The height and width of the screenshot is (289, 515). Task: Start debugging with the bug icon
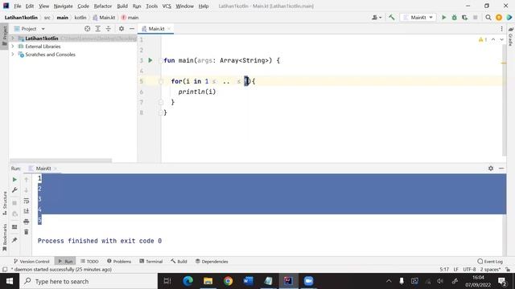(x=454, y=18)
